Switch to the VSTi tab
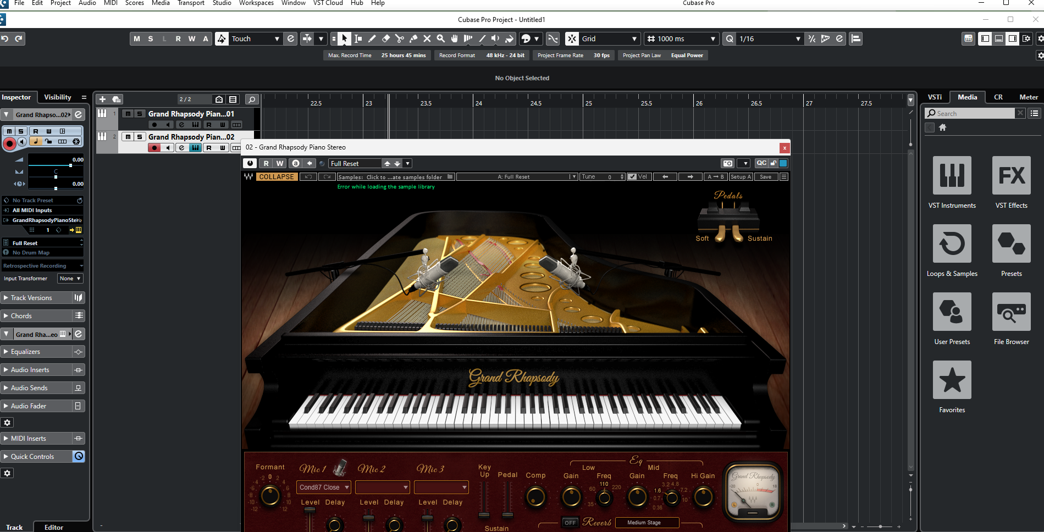The height and width of the screenshot is (532, 1044). point(935,97)
